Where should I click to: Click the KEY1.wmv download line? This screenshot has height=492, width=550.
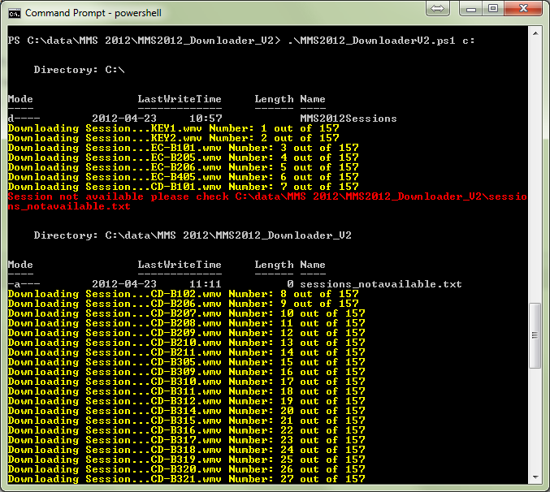(x=174, y=128)
